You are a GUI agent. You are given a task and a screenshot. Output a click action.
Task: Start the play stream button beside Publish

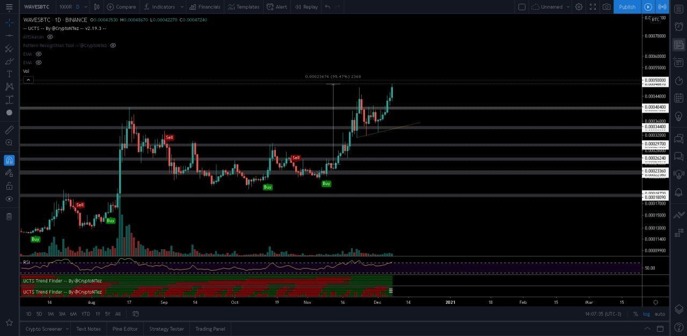648,7
